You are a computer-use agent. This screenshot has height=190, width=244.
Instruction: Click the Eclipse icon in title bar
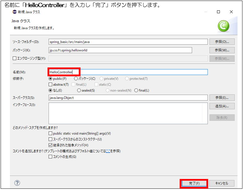(15, 12)
